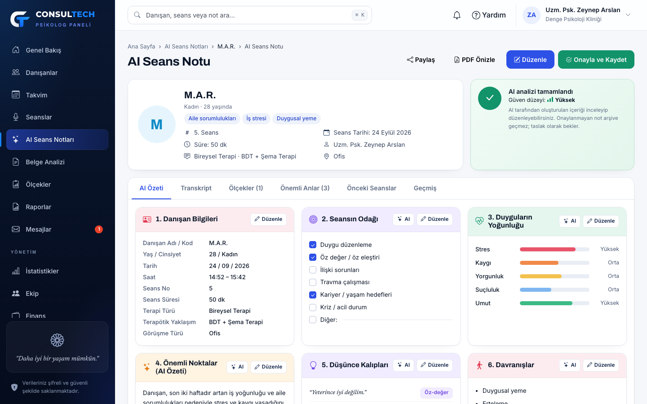Click the Paylaş share button

pos(421,60)
